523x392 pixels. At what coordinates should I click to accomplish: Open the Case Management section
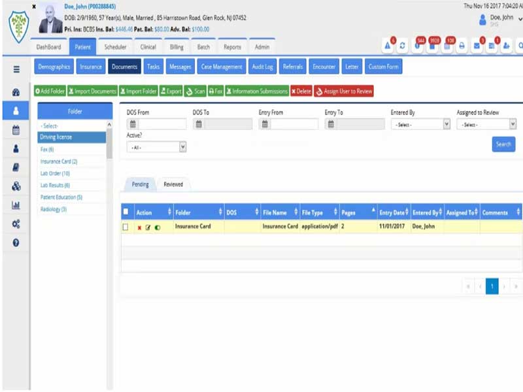(x=222, y=67)
